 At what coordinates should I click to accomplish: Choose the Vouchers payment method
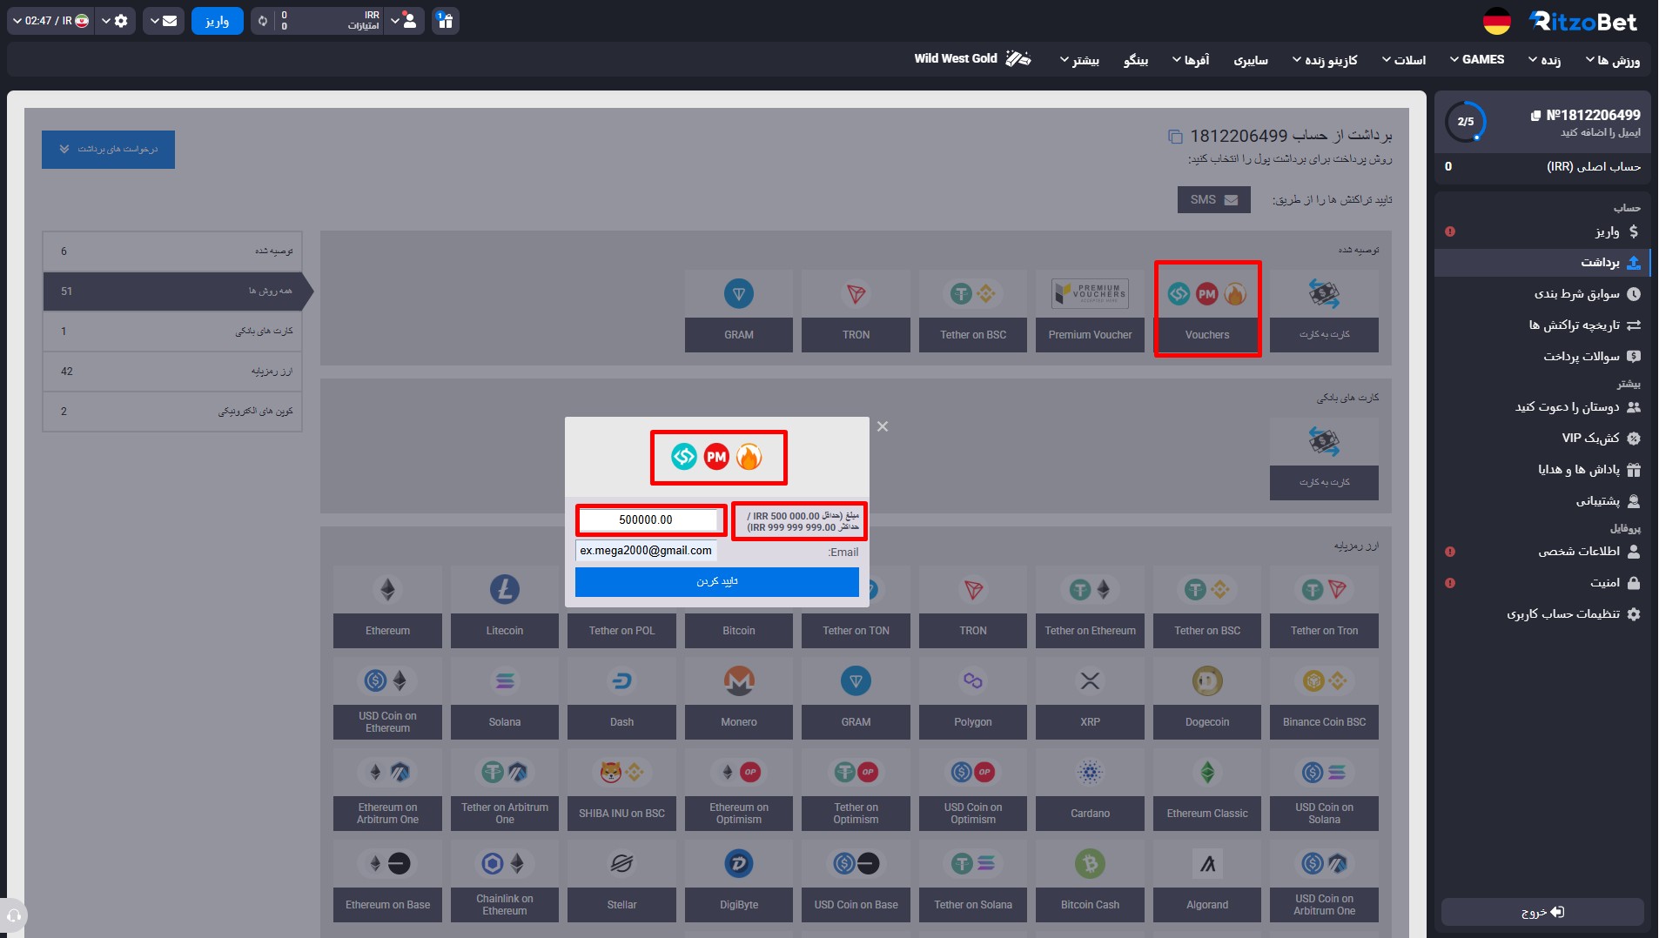1207,310
